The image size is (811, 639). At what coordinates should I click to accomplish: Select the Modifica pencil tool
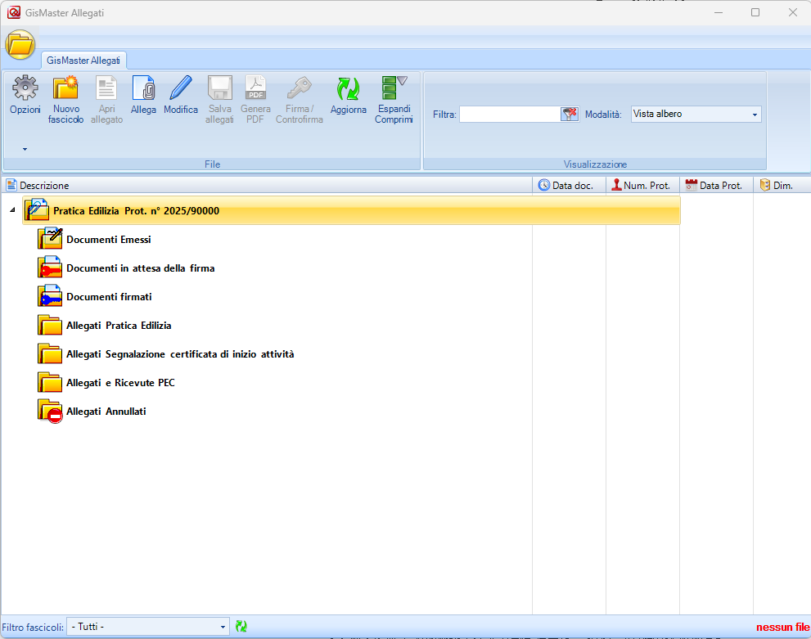[x=181, y=96]
